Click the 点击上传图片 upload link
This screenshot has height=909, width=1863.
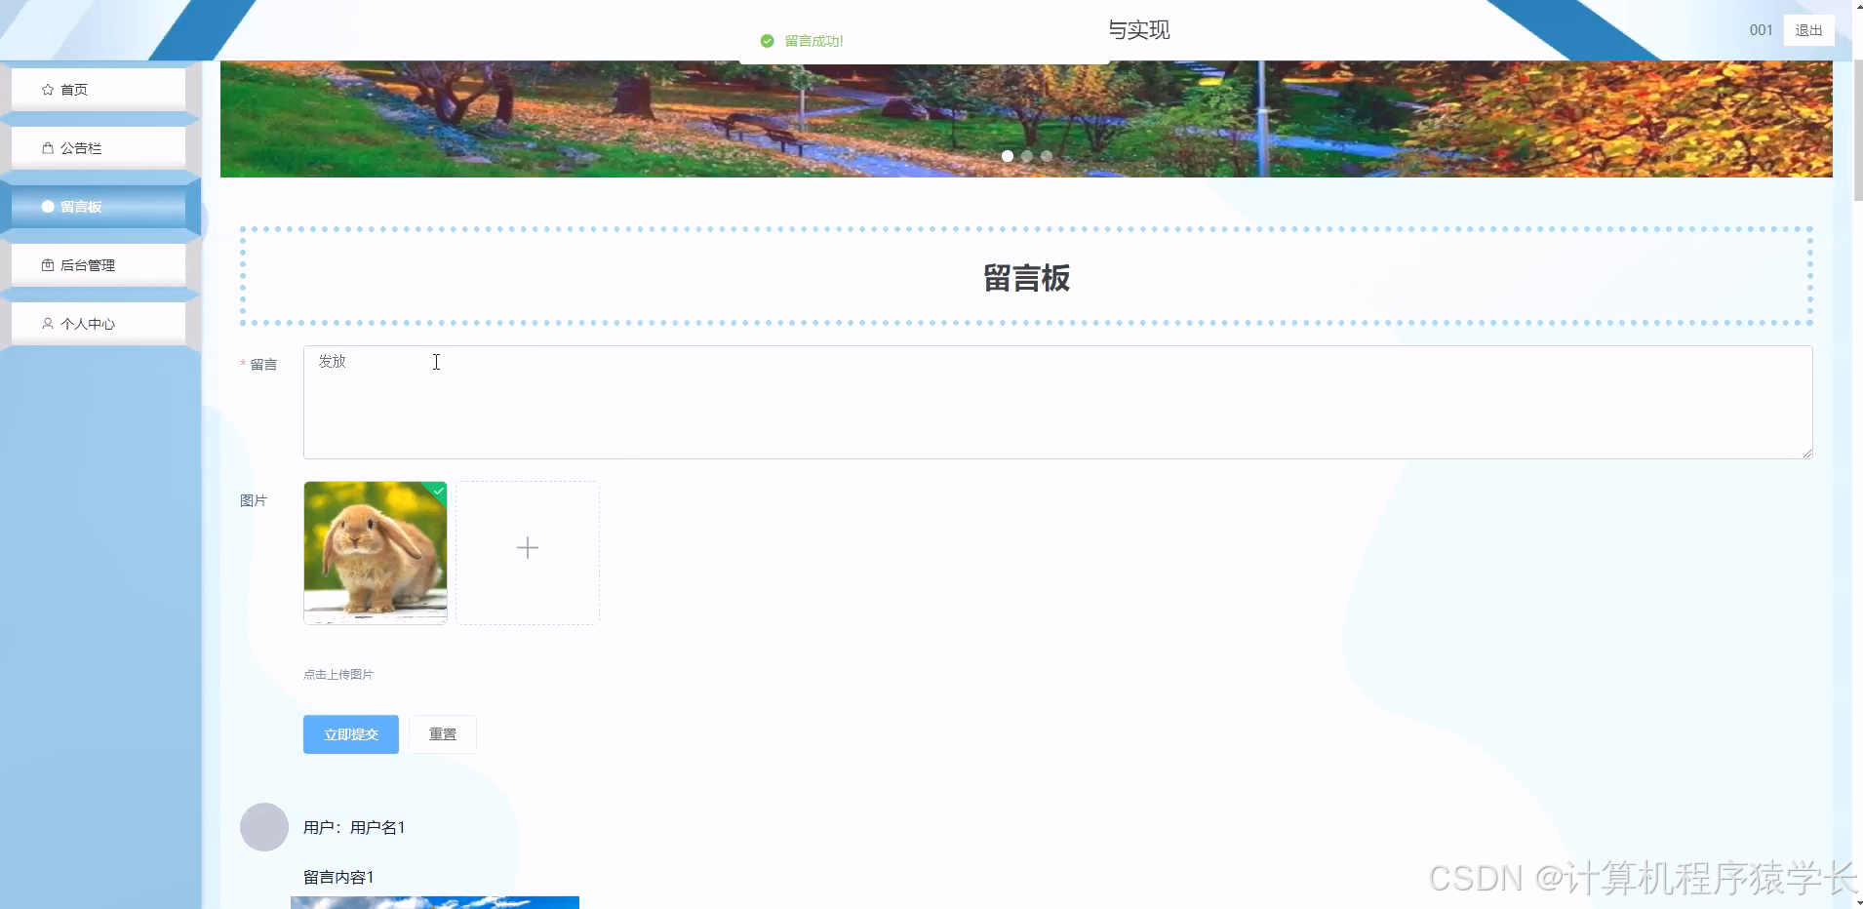337,673
